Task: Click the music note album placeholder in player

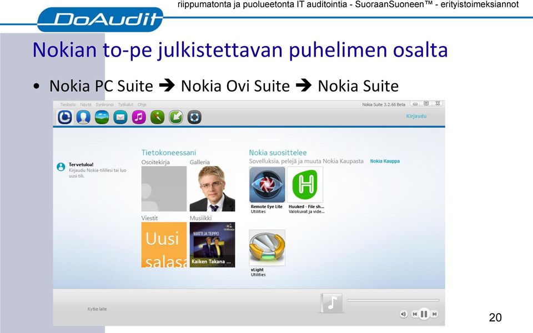Action: click(331, 303)
